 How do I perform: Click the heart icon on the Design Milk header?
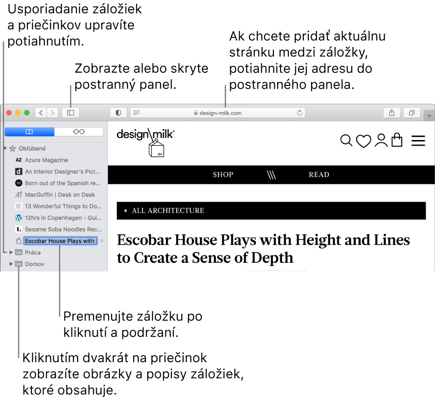pyautogui.click(x=363, y=140)
